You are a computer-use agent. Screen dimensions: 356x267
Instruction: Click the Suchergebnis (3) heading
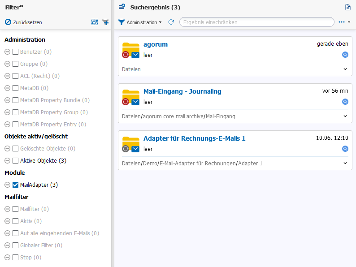[x=155, y=7]
